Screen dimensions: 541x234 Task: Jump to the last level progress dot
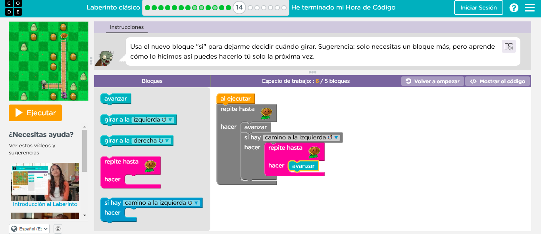click(284, 8)
